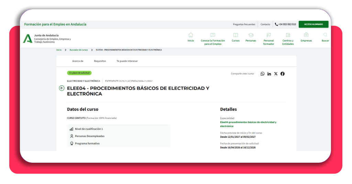
Task: Open the Empresas briefcase icon
Action: click(306, 35)
